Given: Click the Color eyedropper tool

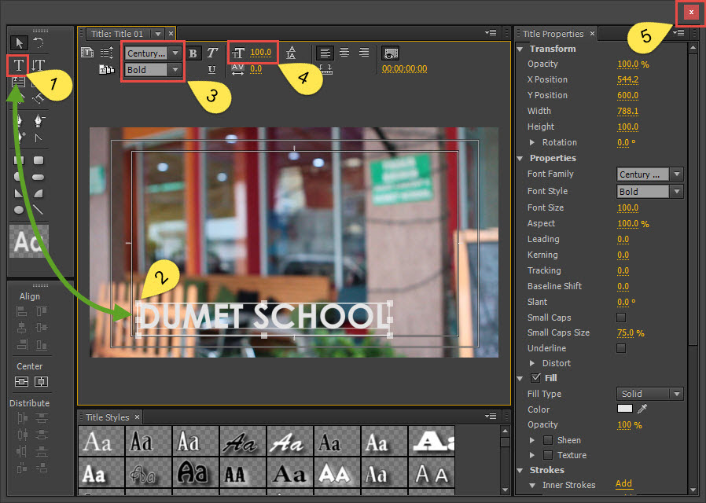Looking at the screenshot, I should pos(642,409).
